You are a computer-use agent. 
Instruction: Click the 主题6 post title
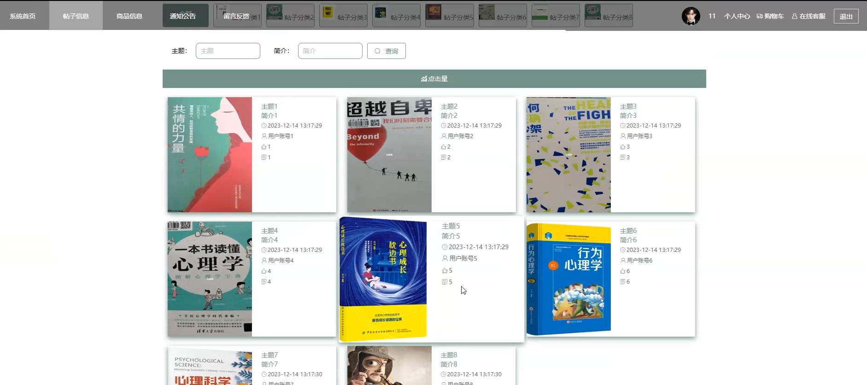point(628,231)
